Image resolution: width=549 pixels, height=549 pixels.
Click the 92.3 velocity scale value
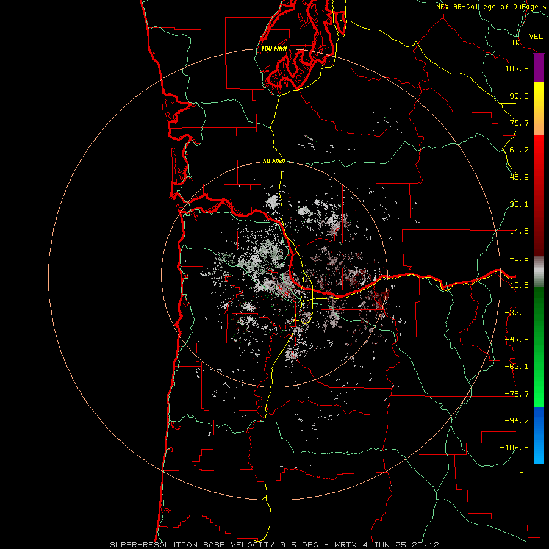[x=519, y=96]
